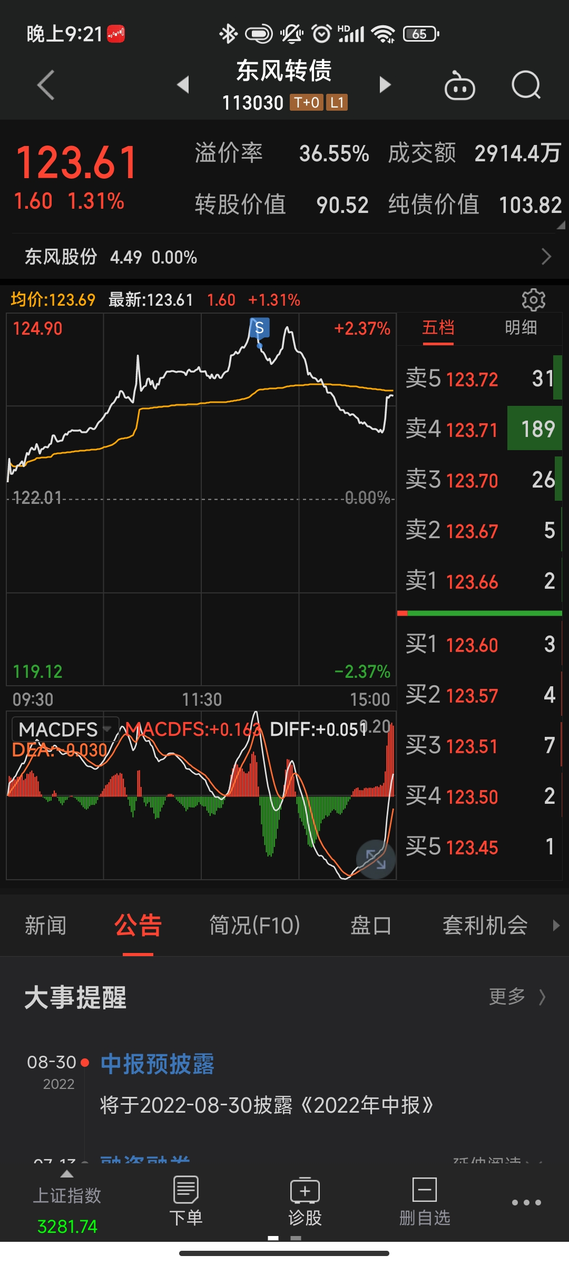The height and width of the screenshot is (1265, 569).
Task: Tap the search magnifier icon
Action: (526, 85)
